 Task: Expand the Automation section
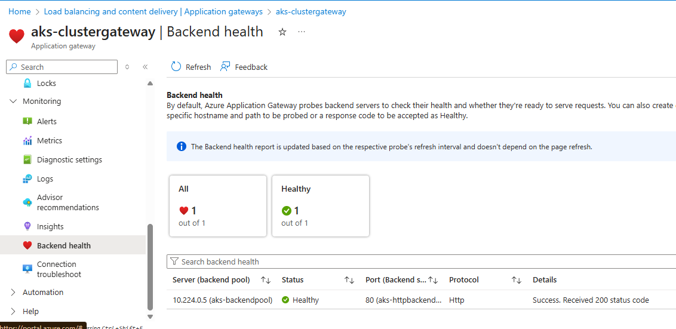(x=13, y=293)
